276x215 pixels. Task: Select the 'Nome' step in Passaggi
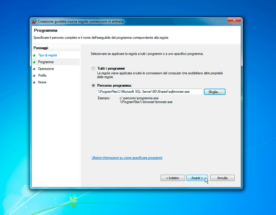click(42, 82)
